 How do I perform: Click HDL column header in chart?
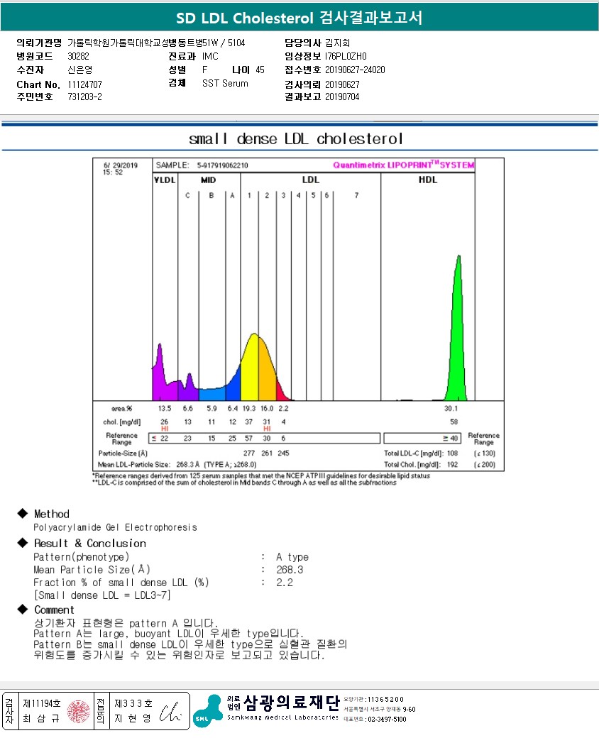click(x=428, y=180)
